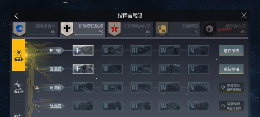260x117 pixels.
Task: Switch to the 天启帝国 faction tab
Action: [178, 29]
